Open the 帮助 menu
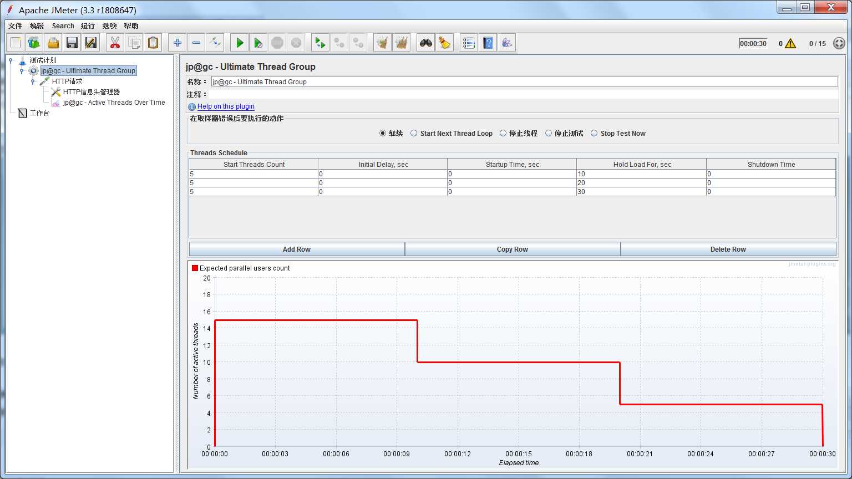The width and height of the screenshot is (852, 479). pyautogui.click(x=131, y=26)
